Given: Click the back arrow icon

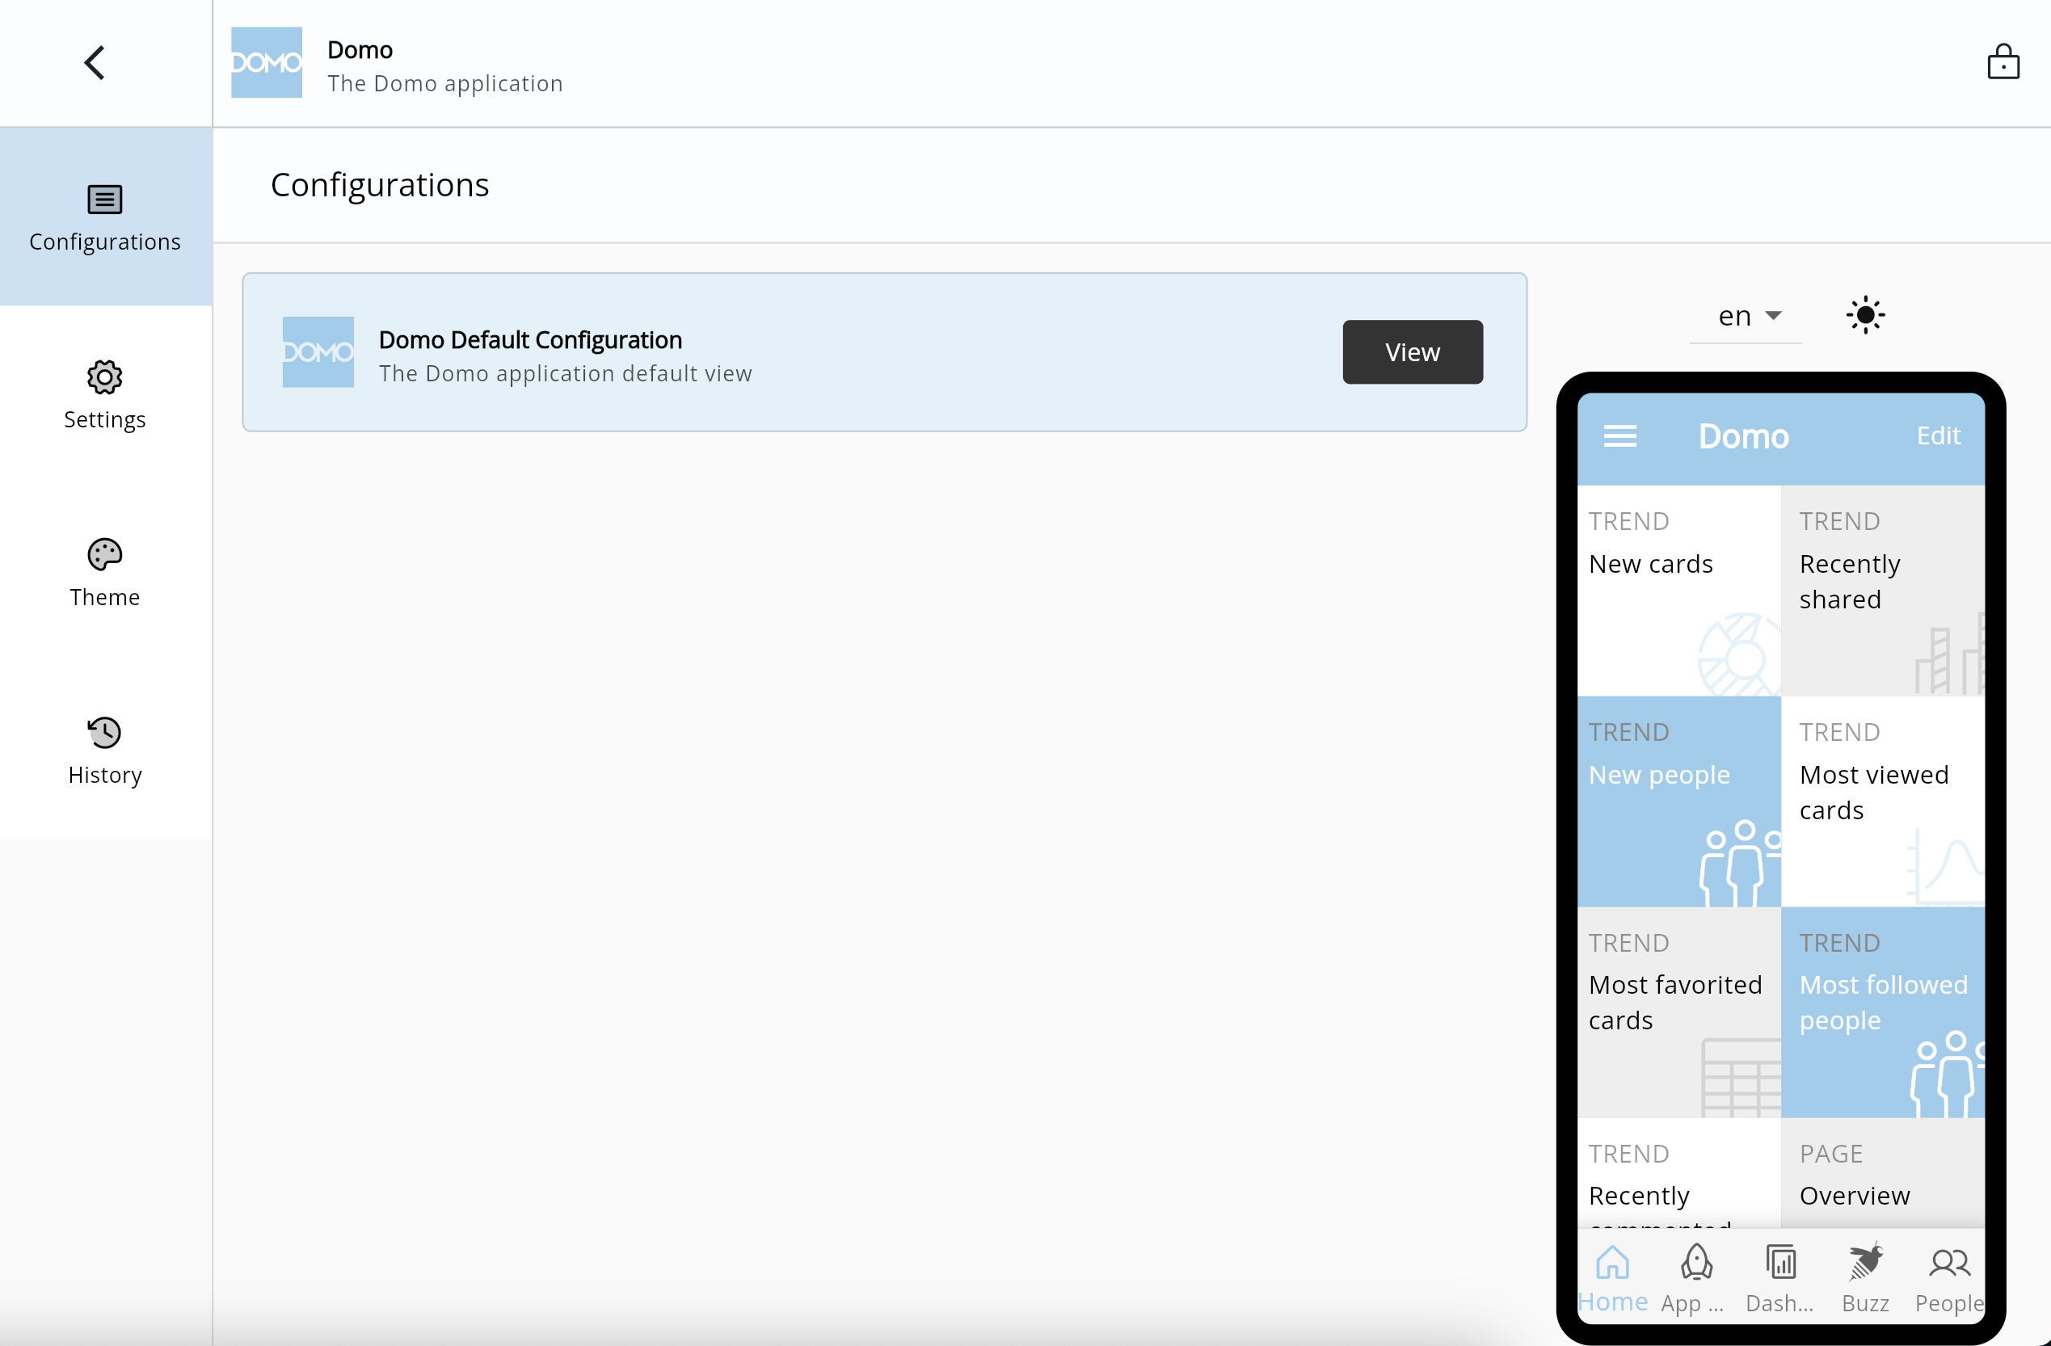Looking at the screenshot, I should (x=95, y=63).
